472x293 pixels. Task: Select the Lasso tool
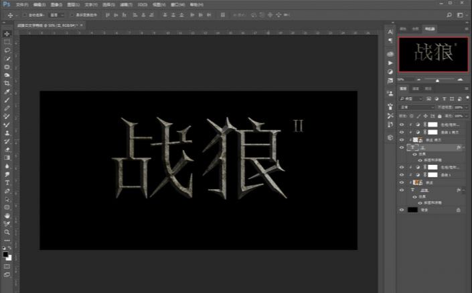pos(7,50)
